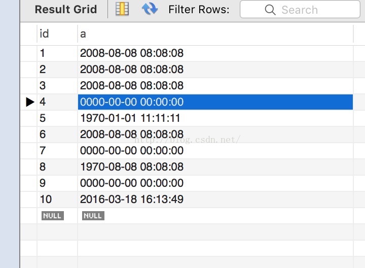Click the result grid layout icon
Screen dimensions: 365x268
tap(122, 9)
